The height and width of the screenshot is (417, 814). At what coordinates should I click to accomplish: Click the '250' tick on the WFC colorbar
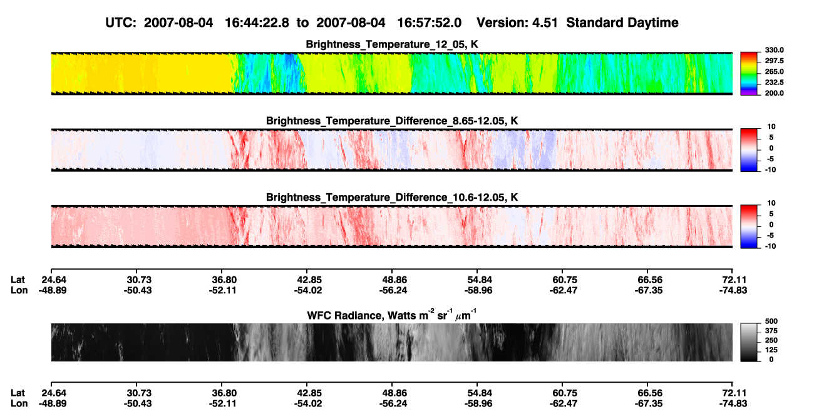pos(771,340)
